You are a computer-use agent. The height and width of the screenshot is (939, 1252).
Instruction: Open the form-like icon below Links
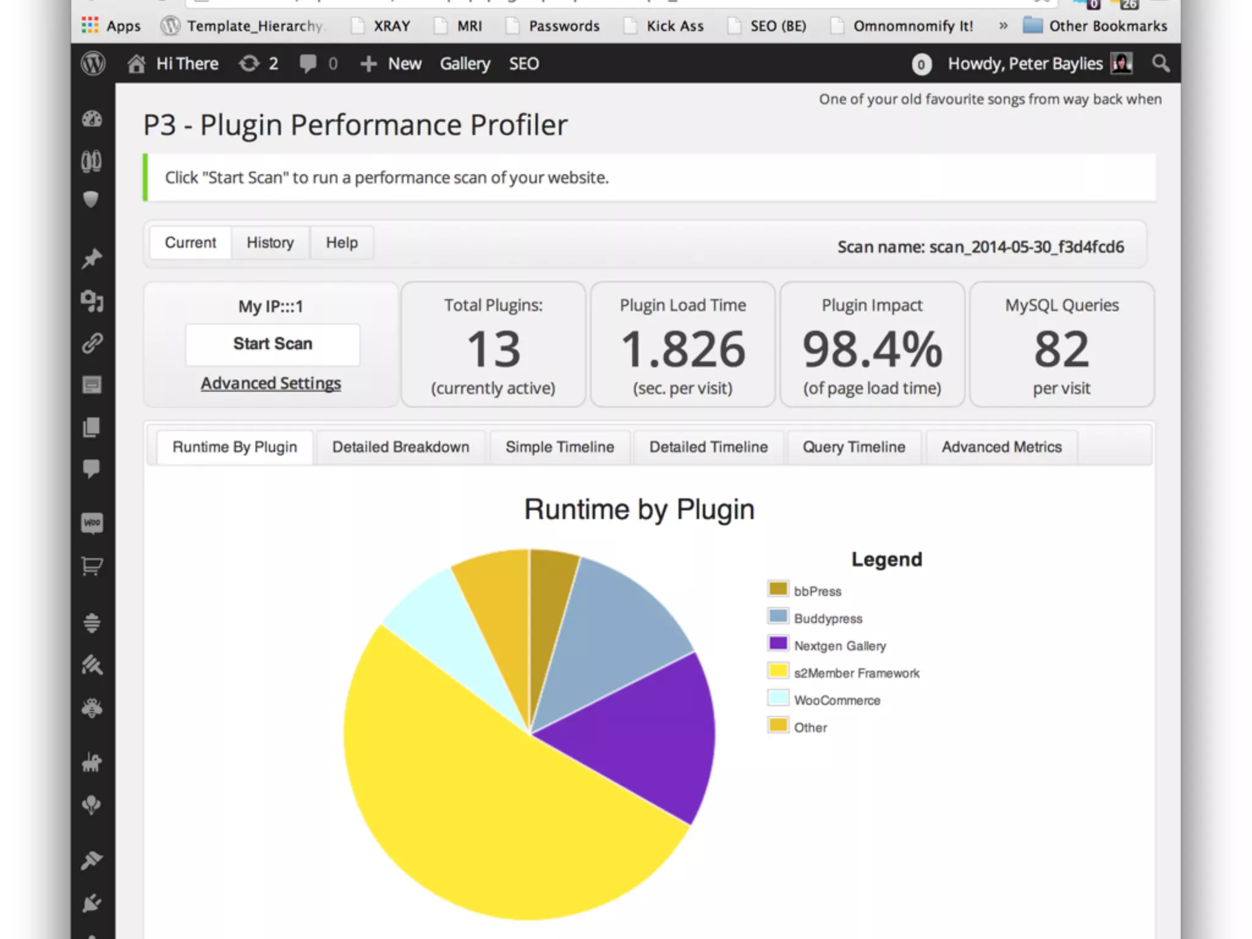(92, 385)
